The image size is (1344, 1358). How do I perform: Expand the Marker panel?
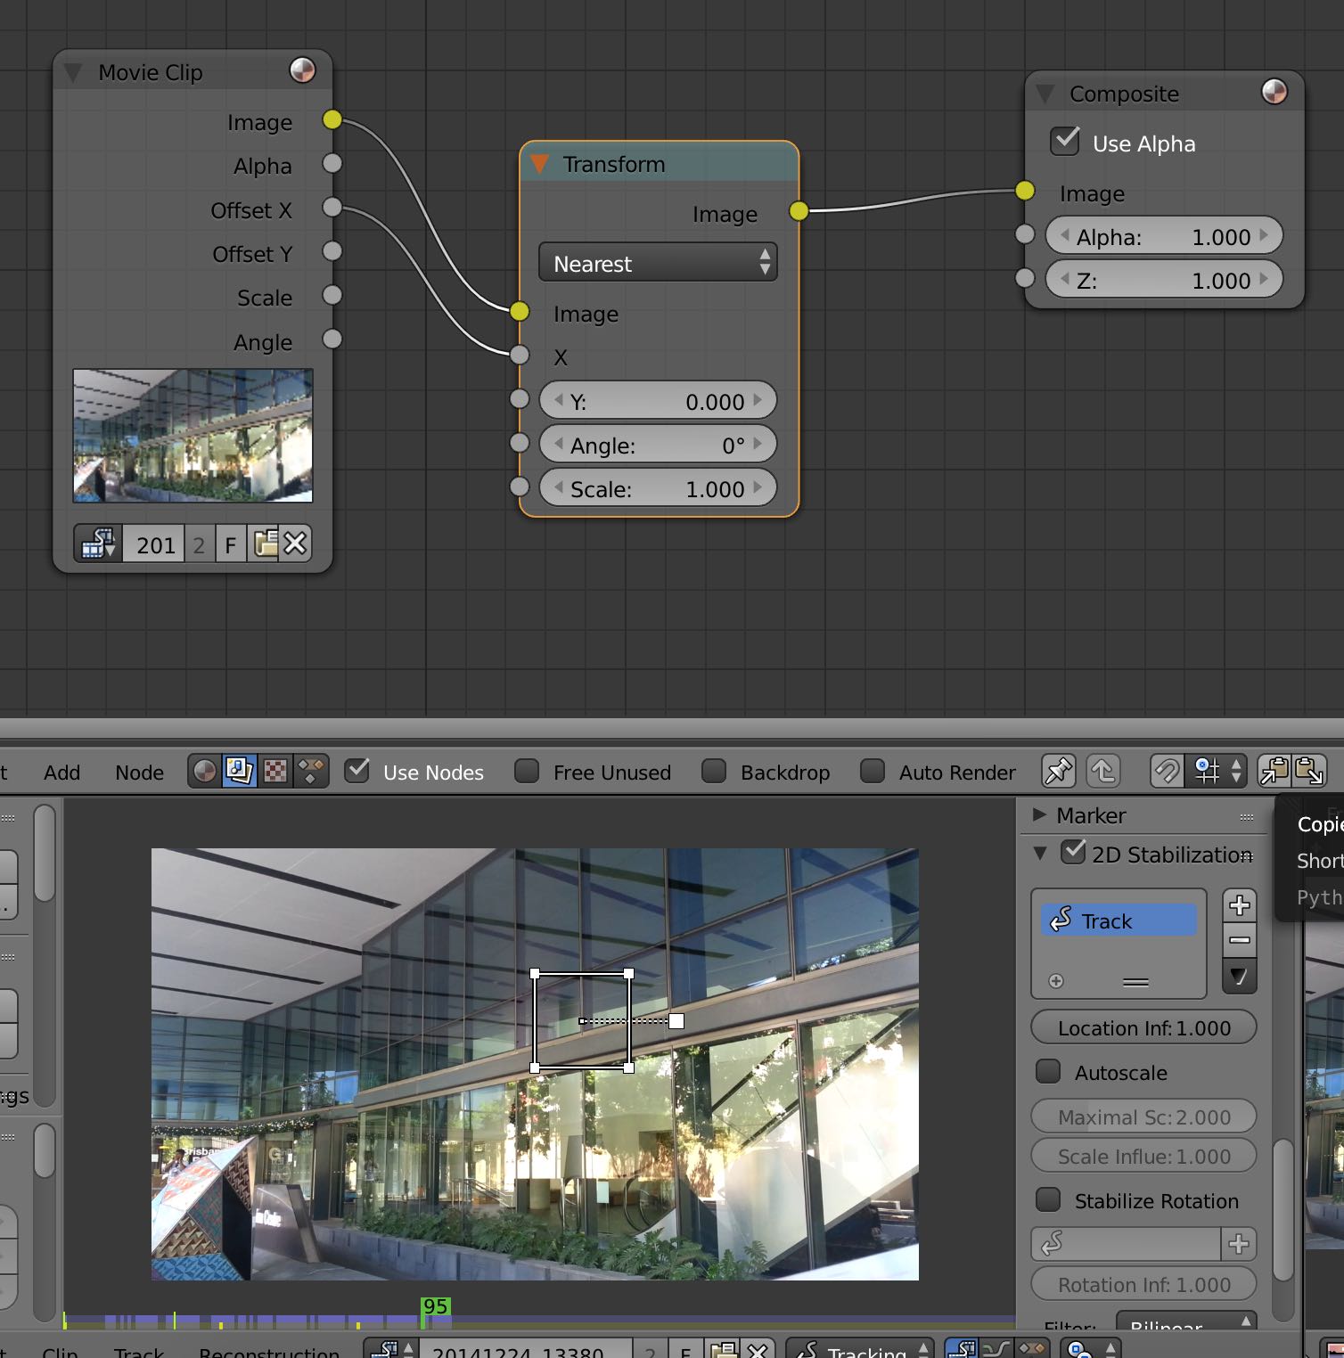point(1039,815)
